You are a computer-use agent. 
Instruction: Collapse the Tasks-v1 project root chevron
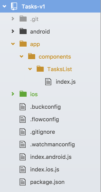(5, 6)
